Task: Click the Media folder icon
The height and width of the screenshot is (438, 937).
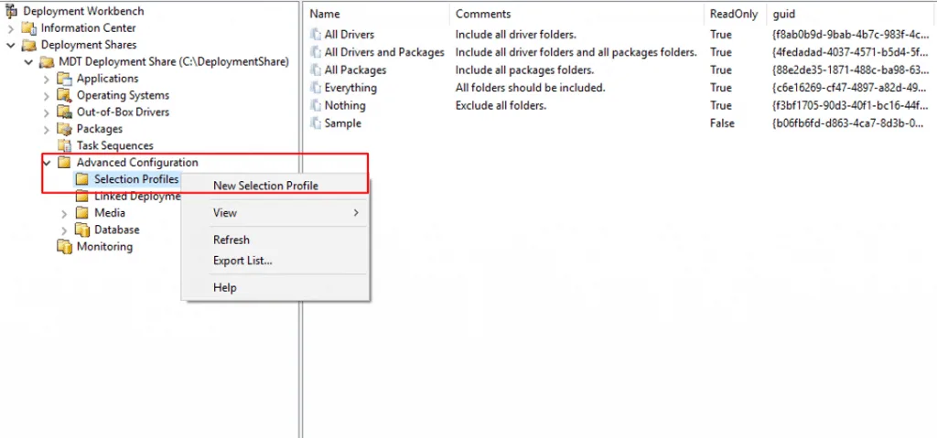Action: tap(81, 213)
